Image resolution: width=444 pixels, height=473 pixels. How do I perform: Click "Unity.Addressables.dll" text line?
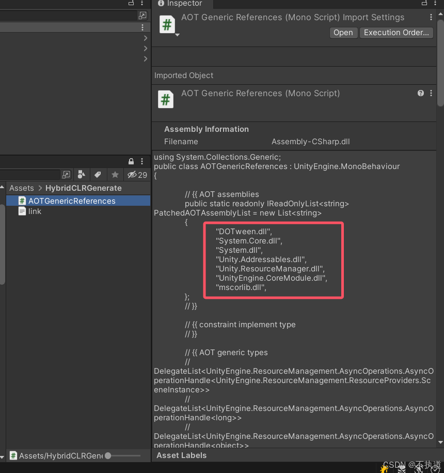tap(261, 260)
